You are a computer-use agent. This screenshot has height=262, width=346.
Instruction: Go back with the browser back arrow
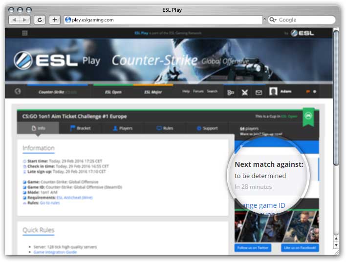[14, 20]
